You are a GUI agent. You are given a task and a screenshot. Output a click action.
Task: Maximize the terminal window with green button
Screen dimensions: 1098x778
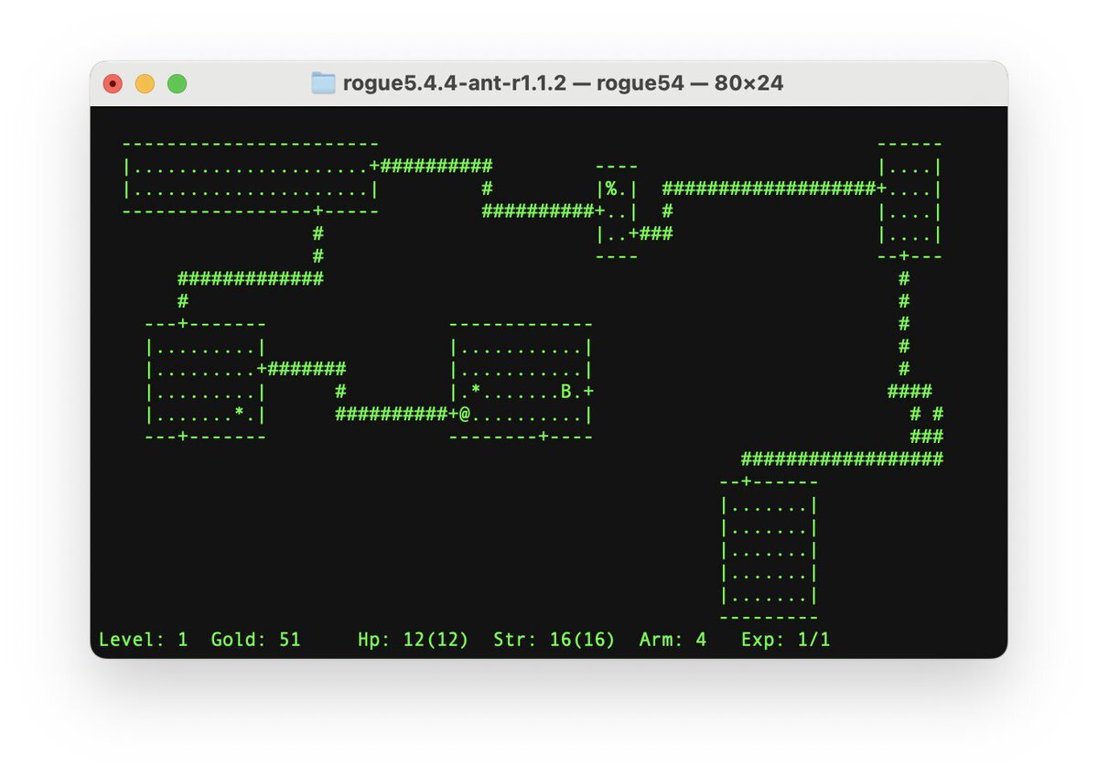tap(177, 84)
